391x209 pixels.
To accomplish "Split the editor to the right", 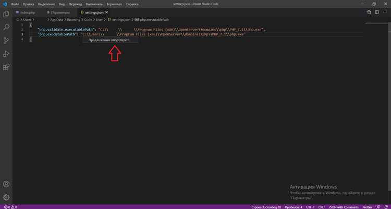I will 377,12.
